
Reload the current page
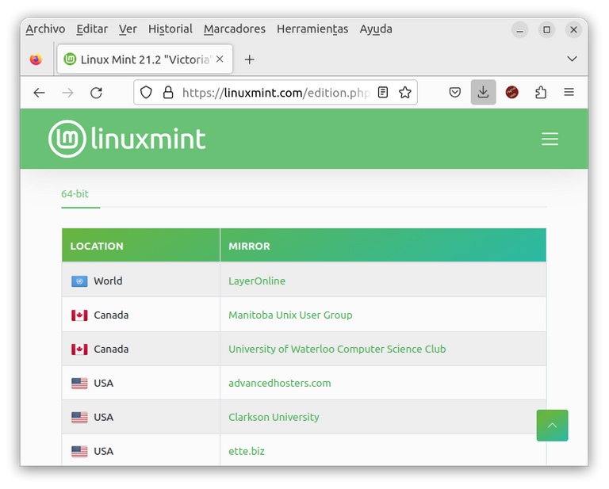[x=96, y=93]
